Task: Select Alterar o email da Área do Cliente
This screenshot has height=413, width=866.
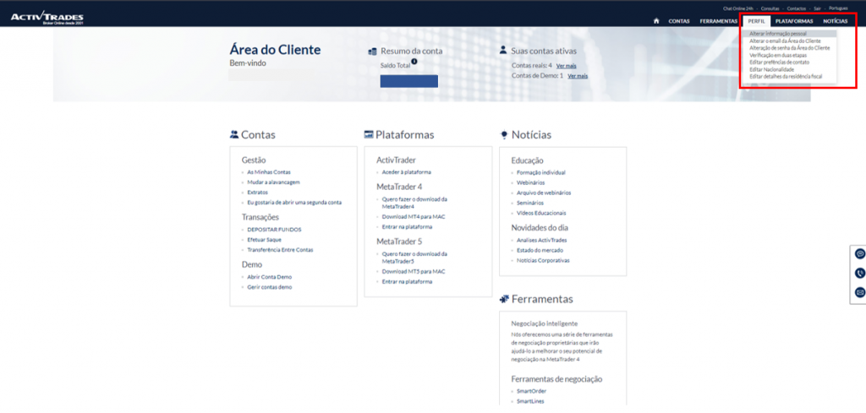Action: (x=785, y=41)
